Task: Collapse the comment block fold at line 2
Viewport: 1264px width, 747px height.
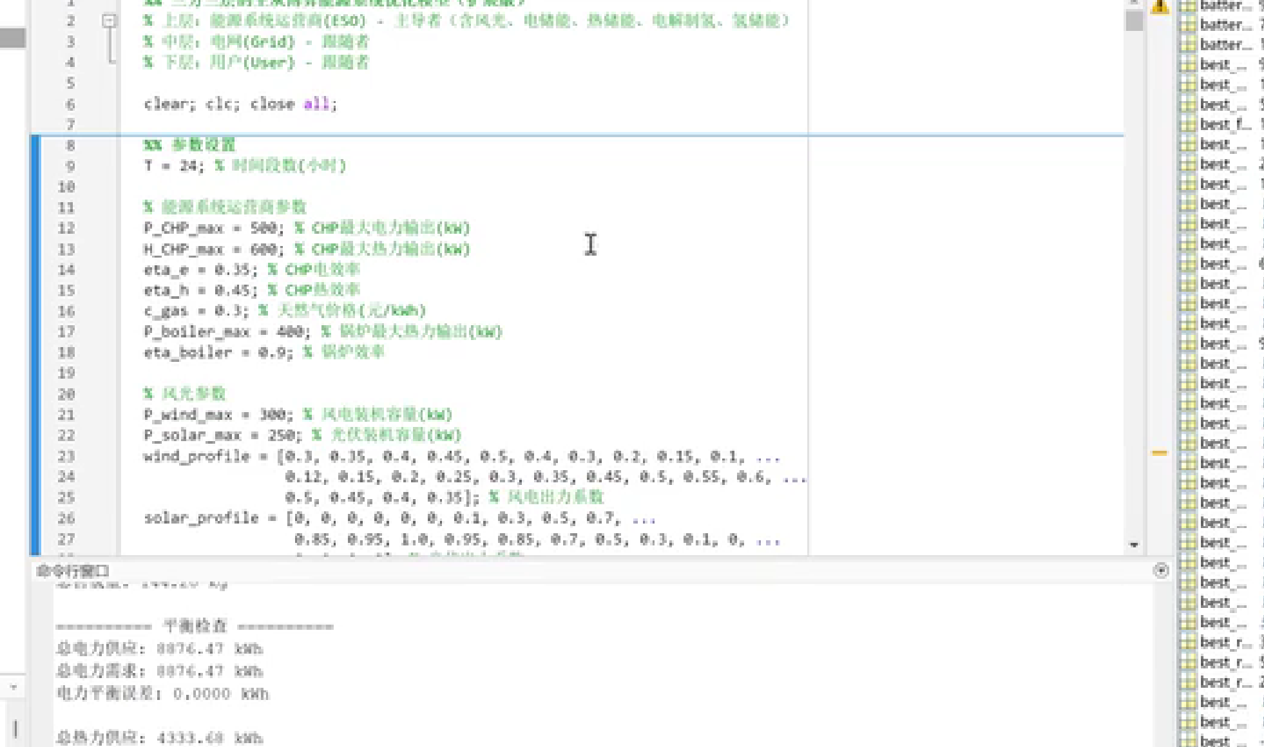Action: click(110, 21)
